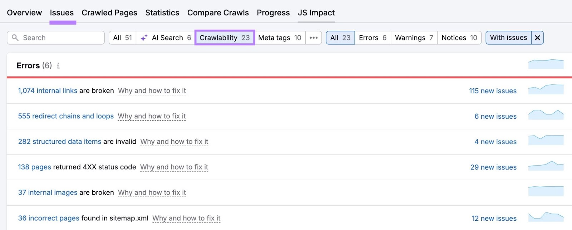The width and height of the screenshot is (572, 230).
Task: Enable the Notices filter
Action: (459, 38)
